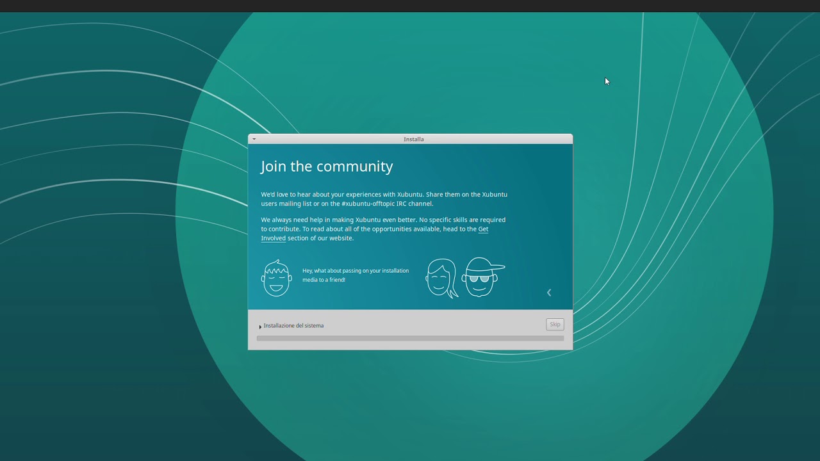This screenshot has width=820, height=461.
Task: Click the installation progress bar
Action: pos(410,338)
